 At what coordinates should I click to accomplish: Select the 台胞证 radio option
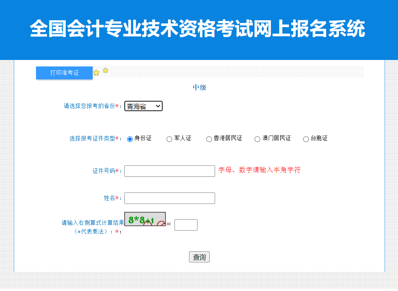306,139
